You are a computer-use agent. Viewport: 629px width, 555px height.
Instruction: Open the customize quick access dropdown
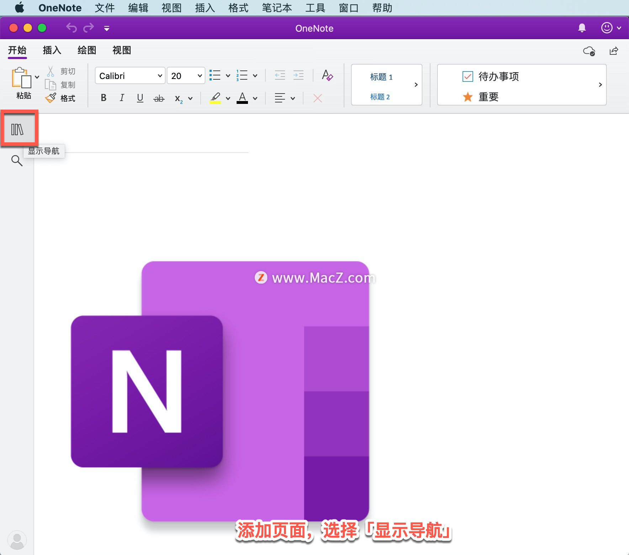pyautogui.click(x=106, y=28)
